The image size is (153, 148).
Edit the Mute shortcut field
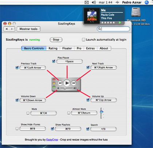[x=43, y=113]
